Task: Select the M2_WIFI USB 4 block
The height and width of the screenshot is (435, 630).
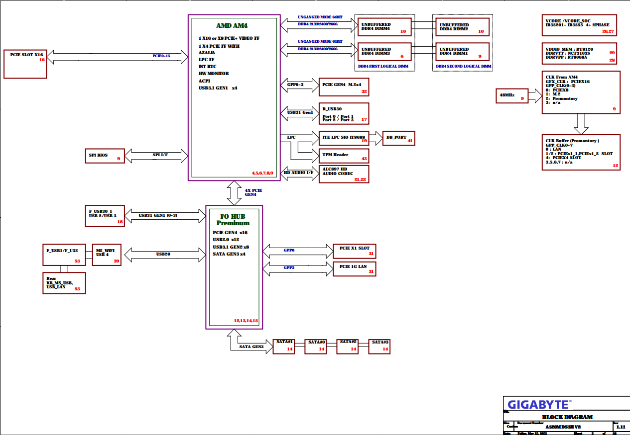Action: [107, 255]
